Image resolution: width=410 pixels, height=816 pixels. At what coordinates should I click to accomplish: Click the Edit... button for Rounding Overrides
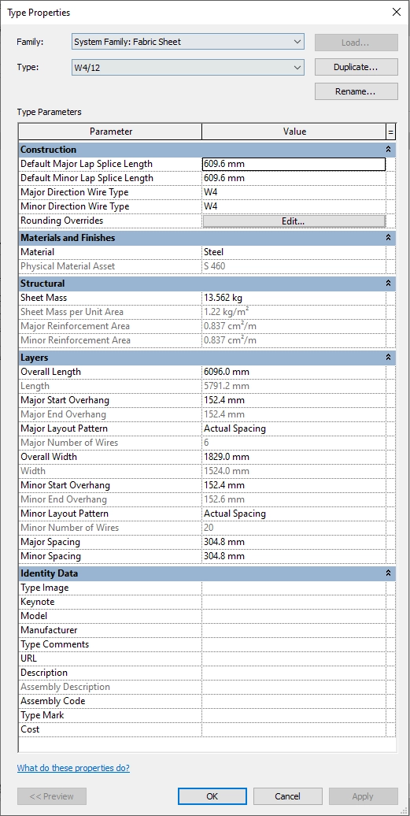tap(294, 221)
